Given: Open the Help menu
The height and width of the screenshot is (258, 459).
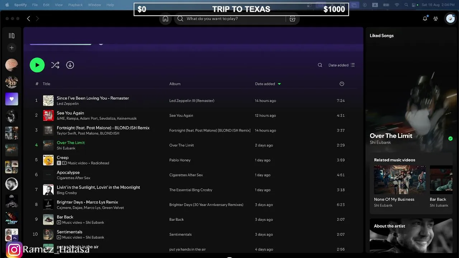Looking at the screenshot, I should [x=110, y=5].
